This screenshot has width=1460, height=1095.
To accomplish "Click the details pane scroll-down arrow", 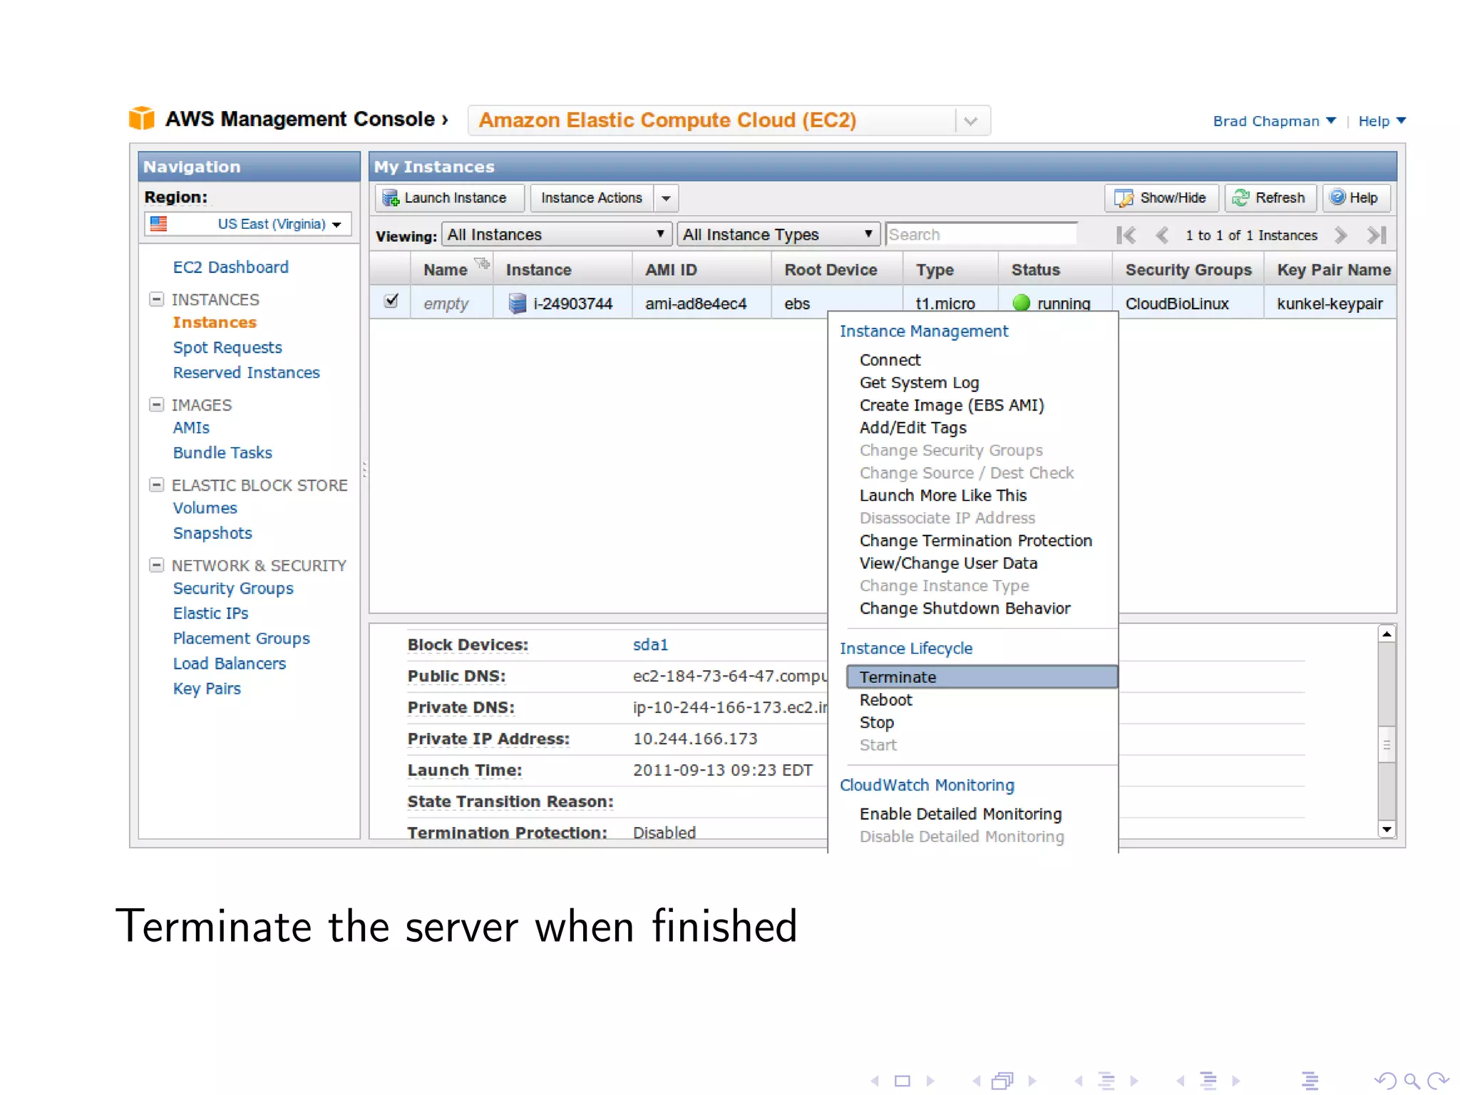I will [x=1387, y=829].
